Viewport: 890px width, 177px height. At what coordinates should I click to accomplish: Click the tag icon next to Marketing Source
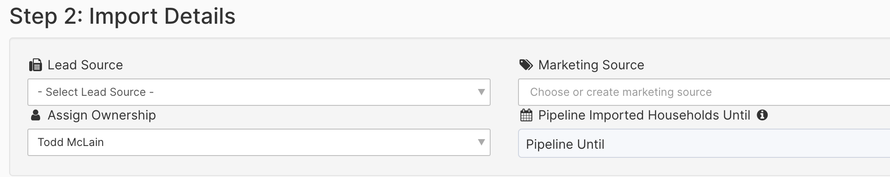coord(526,65)
